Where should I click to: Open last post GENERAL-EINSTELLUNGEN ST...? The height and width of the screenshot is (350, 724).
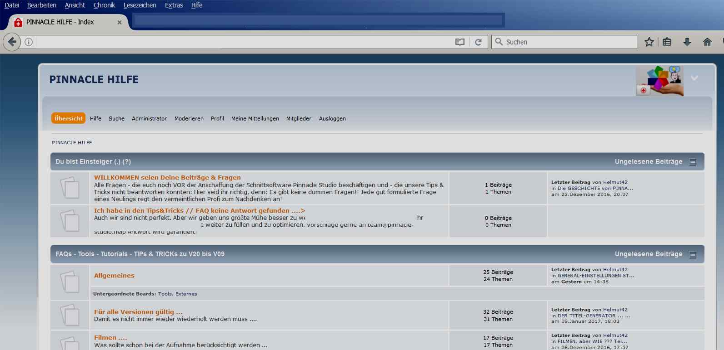click(596, 276)
